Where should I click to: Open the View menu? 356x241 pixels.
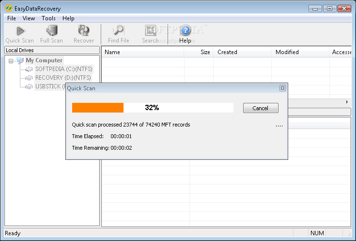point(29,18)
